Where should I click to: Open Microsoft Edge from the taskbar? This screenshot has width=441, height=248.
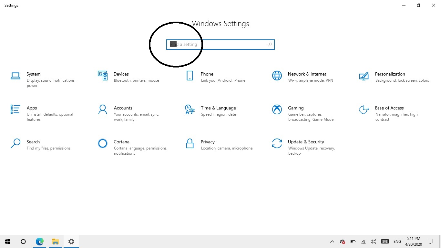pyautogui.click(x=40, y=242)
